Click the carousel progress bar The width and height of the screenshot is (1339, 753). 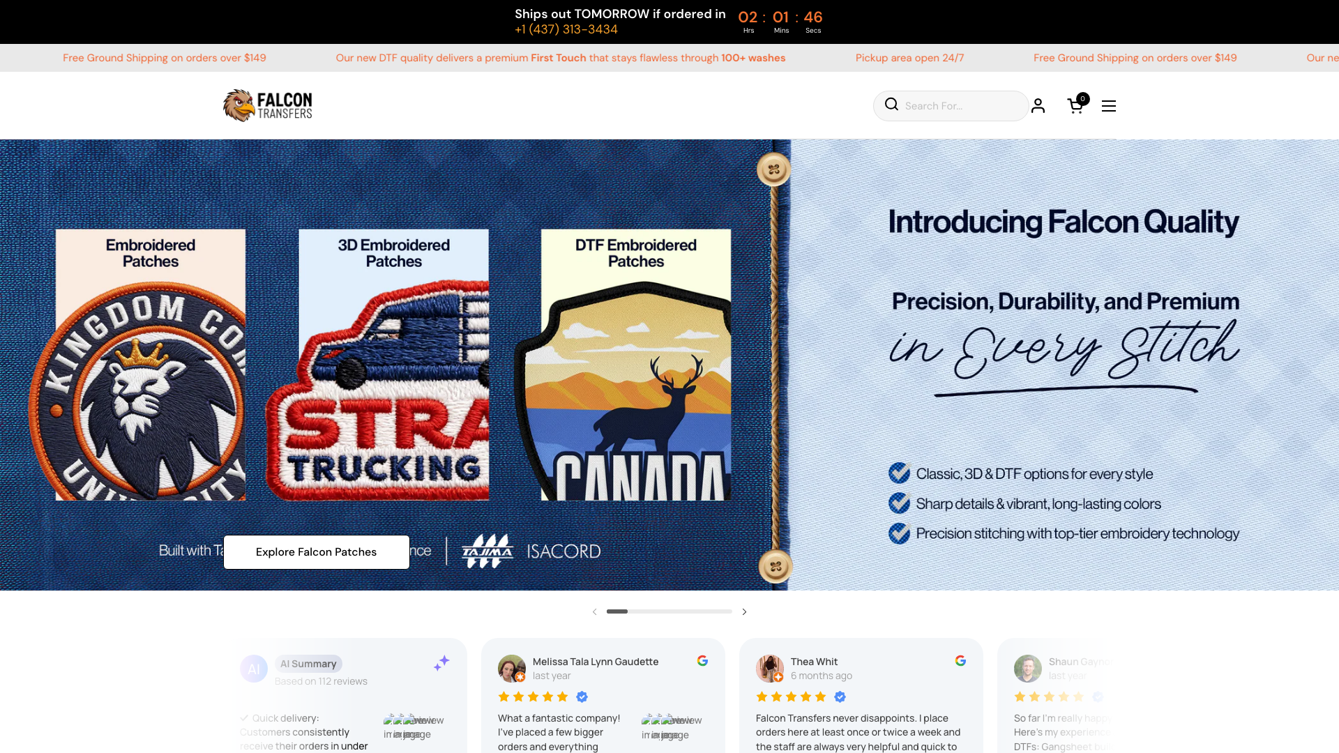(669, 611)
